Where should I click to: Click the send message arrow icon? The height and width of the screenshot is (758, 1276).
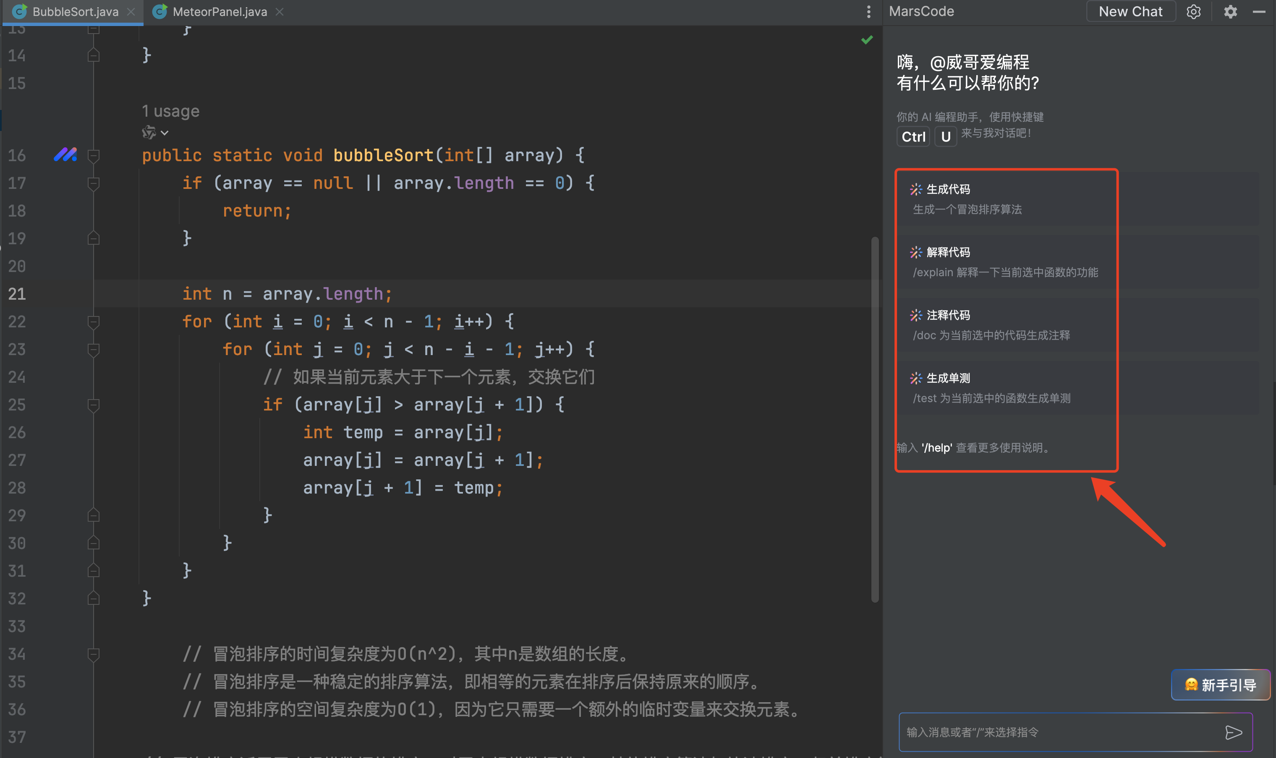click(x=1233, y=732)
